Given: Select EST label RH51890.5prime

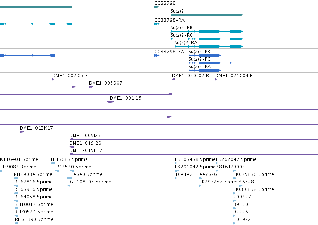Looking at the screenshot, I should pos(34,220).
